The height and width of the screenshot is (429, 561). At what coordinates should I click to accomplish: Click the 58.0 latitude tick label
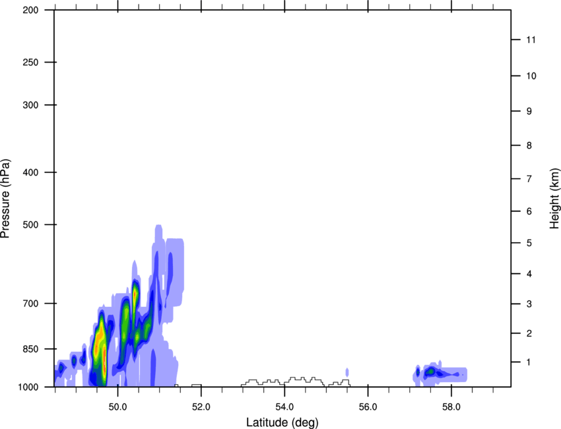pyautogui.click(x=451, y=407)
